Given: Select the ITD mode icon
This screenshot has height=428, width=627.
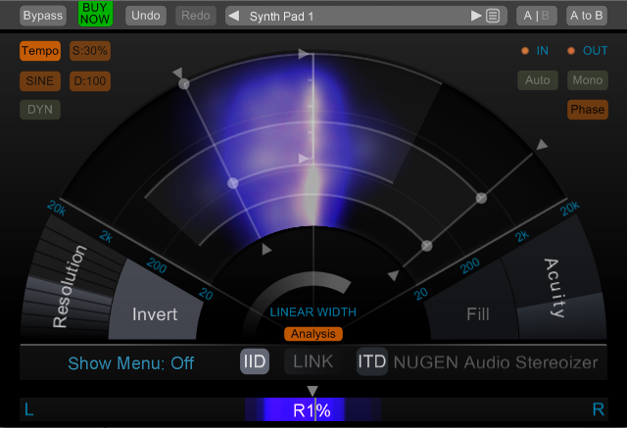Looking at the screenshot, I should (371, 361).
